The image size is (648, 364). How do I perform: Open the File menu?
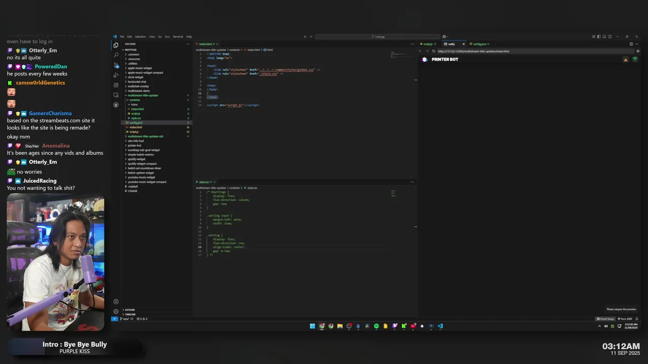[x=122, y=36]
